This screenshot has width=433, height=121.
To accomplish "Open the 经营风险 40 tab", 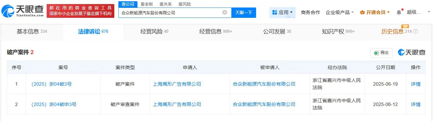I will pyautogui.click(x=154, y=32).
